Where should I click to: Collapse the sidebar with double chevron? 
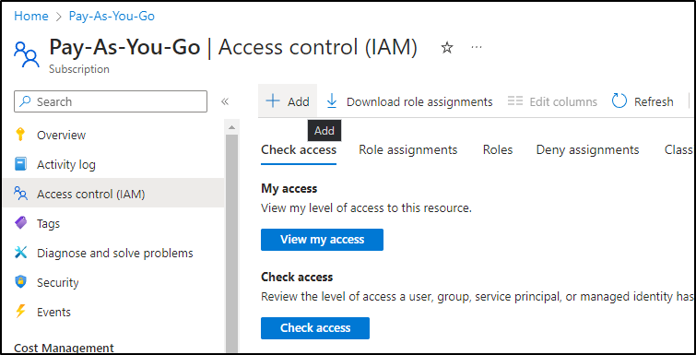coord(225,101)
